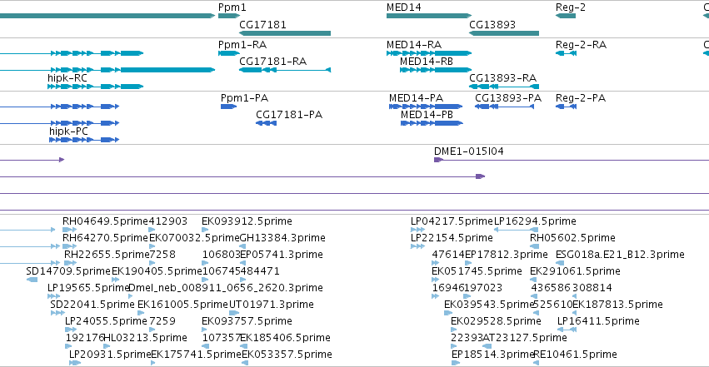Open the GH13384.3prime EST label
709x367 pixels.
[282, 238]
